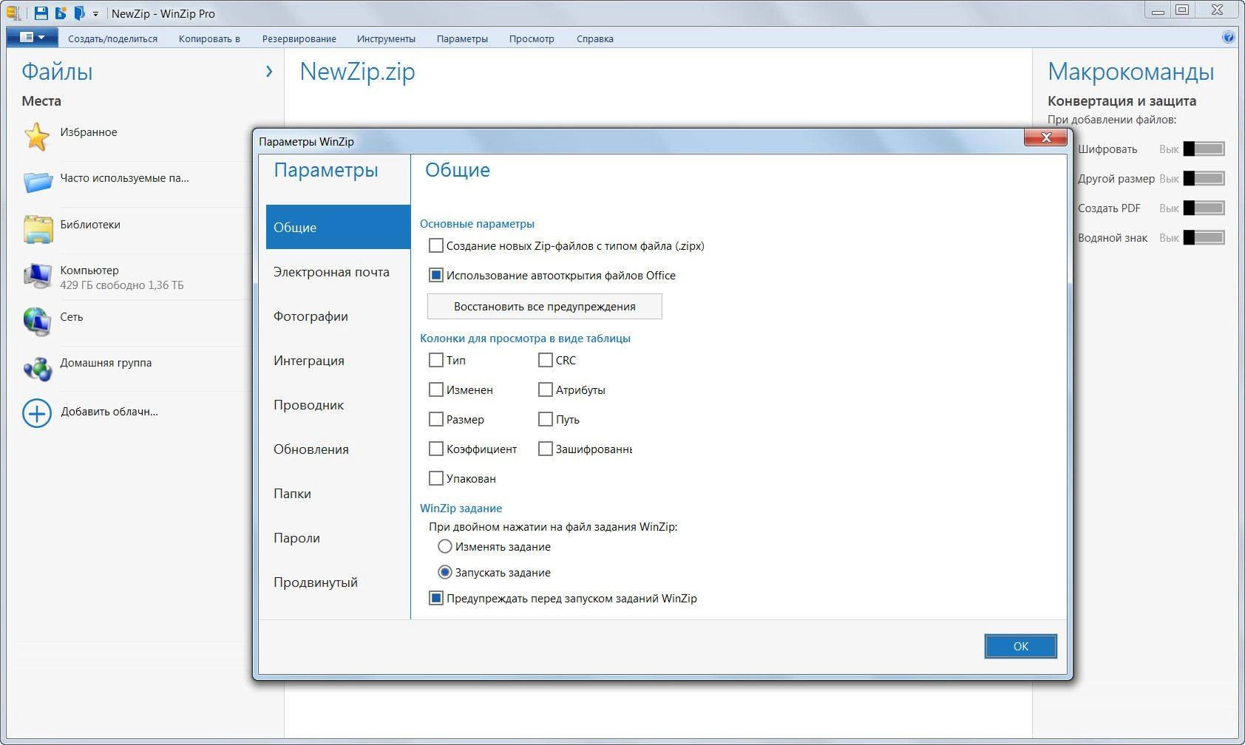Screen dimensions: 1245x745
Task: Toggle the Водяной знак switch
Action: [x=1204, y=237]
